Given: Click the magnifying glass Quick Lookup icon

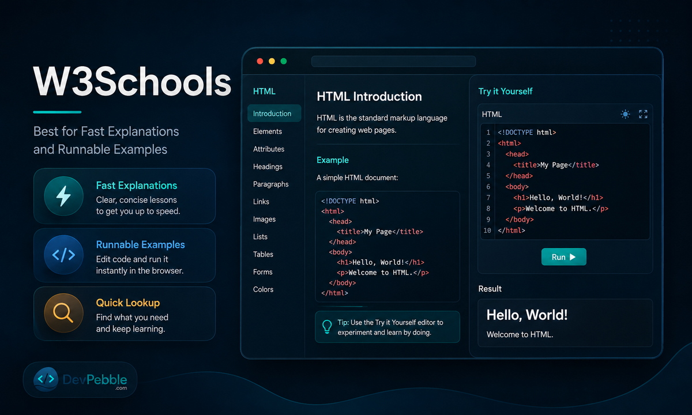Looking at the screenshot, I should (63, 313).
